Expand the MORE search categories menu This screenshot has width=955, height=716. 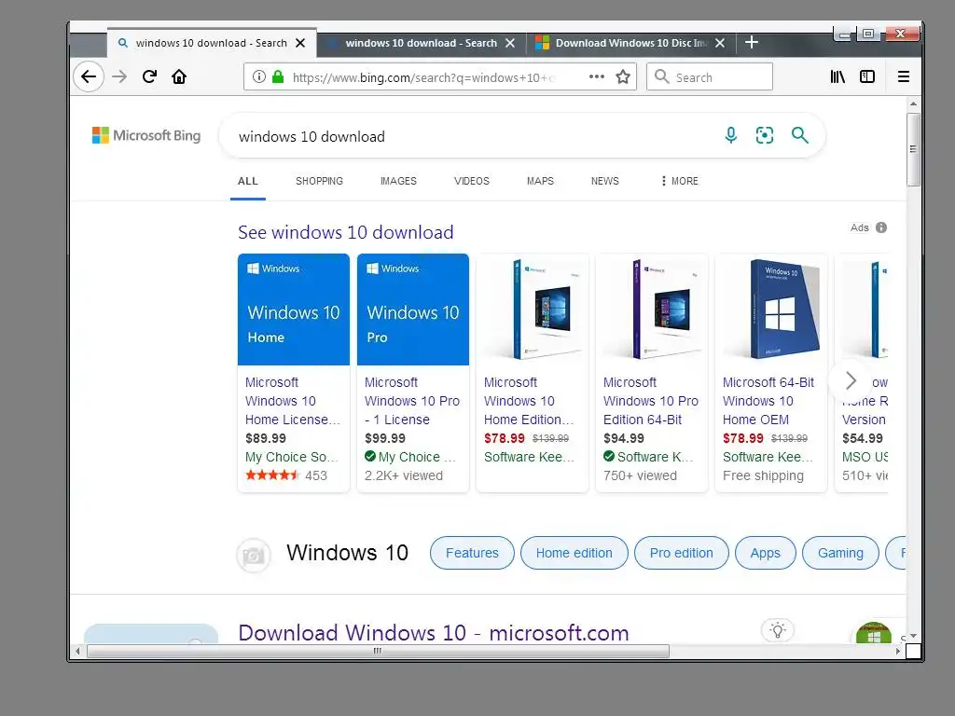(x=680, y=181)
